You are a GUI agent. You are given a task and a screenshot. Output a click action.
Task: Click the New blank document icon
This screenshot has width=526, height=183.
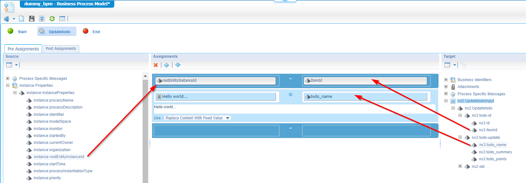[x=21, y=19]
